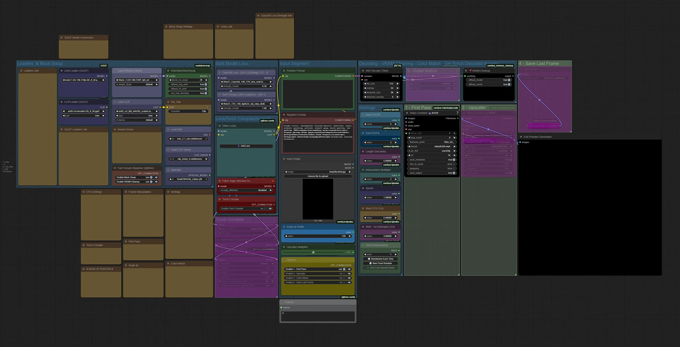Click SEED output port on Seed (Randomizer)
680x347 pixels.
pyautogui.click(x=399, y=250)
